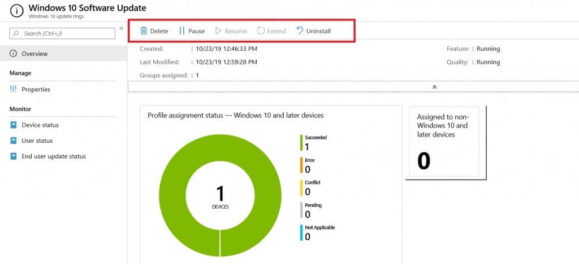Click the Pause button label
Screen dimensions: 579x264
(196, 31)
